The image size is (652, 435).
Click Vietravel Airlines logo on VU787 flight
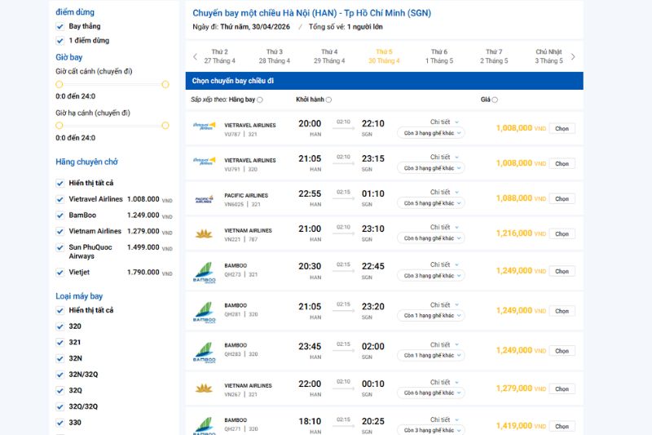pos(205,127)
